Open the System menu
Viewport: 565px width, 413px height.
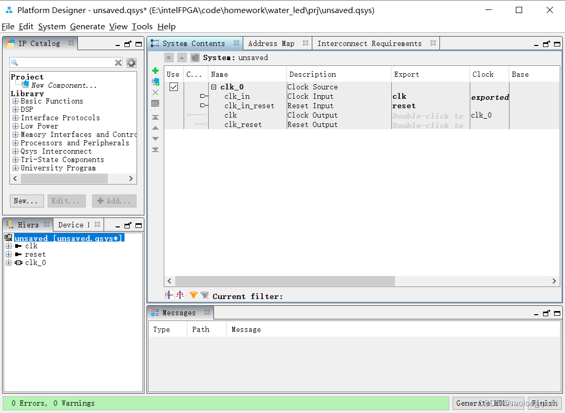(52, 27)
